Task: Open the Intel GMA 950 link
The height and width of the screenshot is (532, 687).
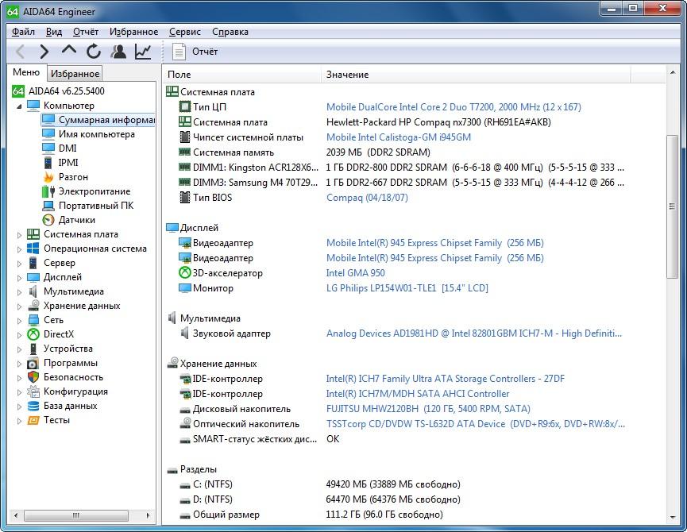Action: [x=355, y=273]
